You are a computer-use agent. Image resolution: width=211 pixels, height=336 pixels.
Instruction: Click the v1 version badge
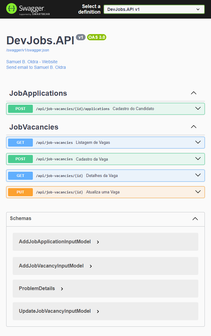tap(81, 37)
